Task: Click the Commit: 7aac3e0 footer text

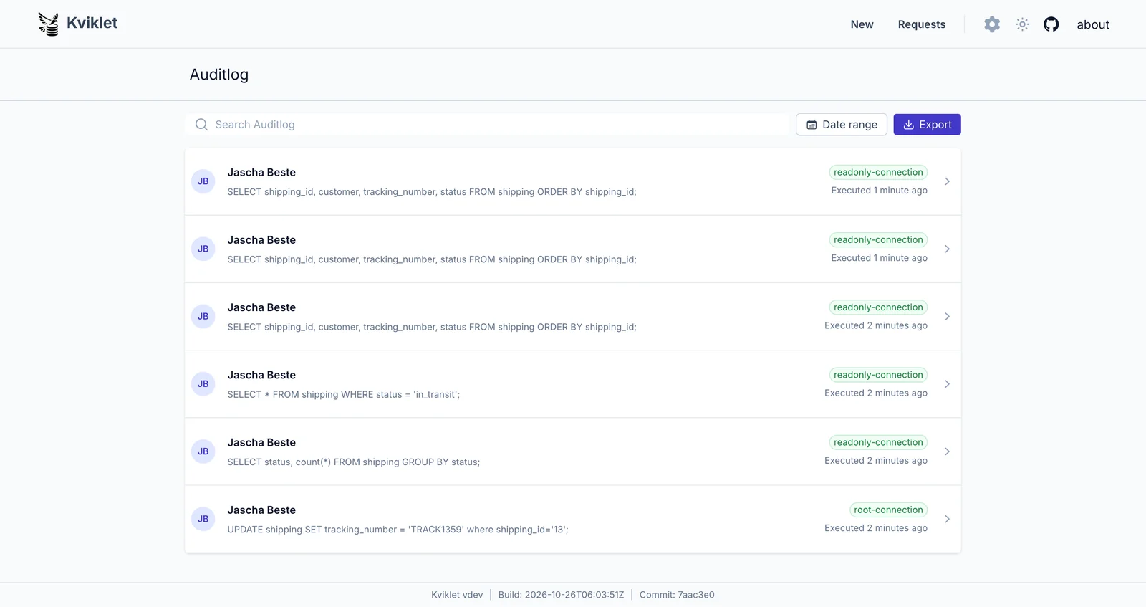Action: coord(677,595)
